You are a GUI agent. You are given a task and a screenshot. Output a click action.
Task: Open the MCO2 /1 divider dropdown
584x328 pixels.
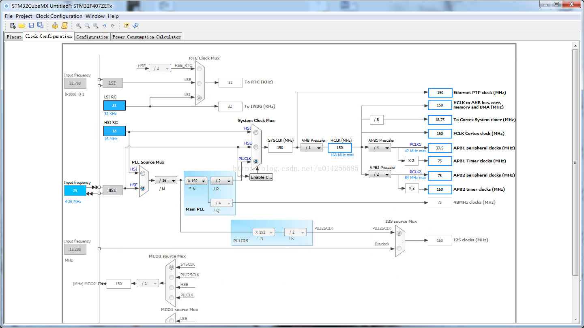(148, 283)
